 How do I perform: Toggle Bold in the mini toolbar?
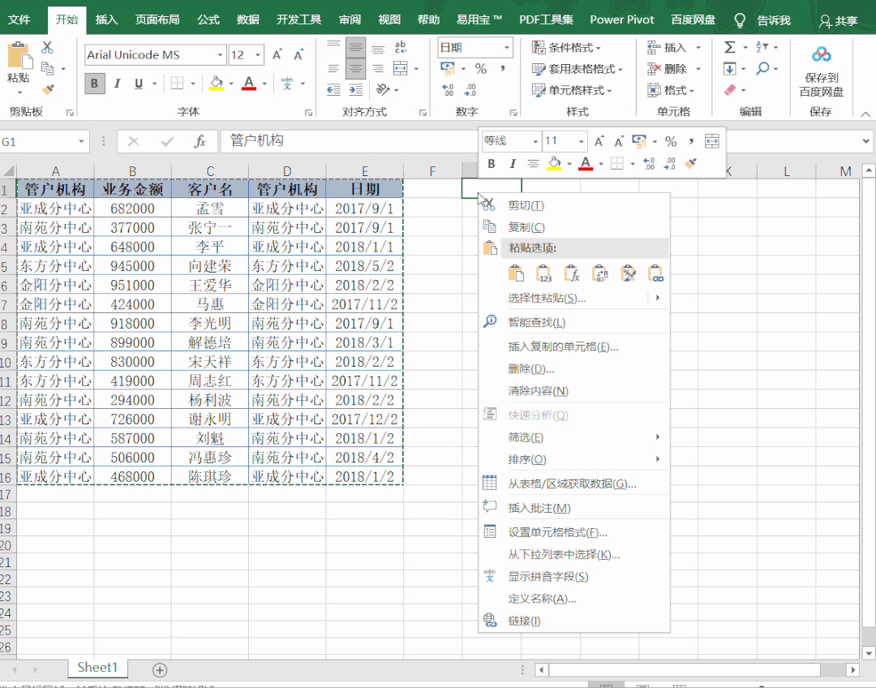point(491,164)
